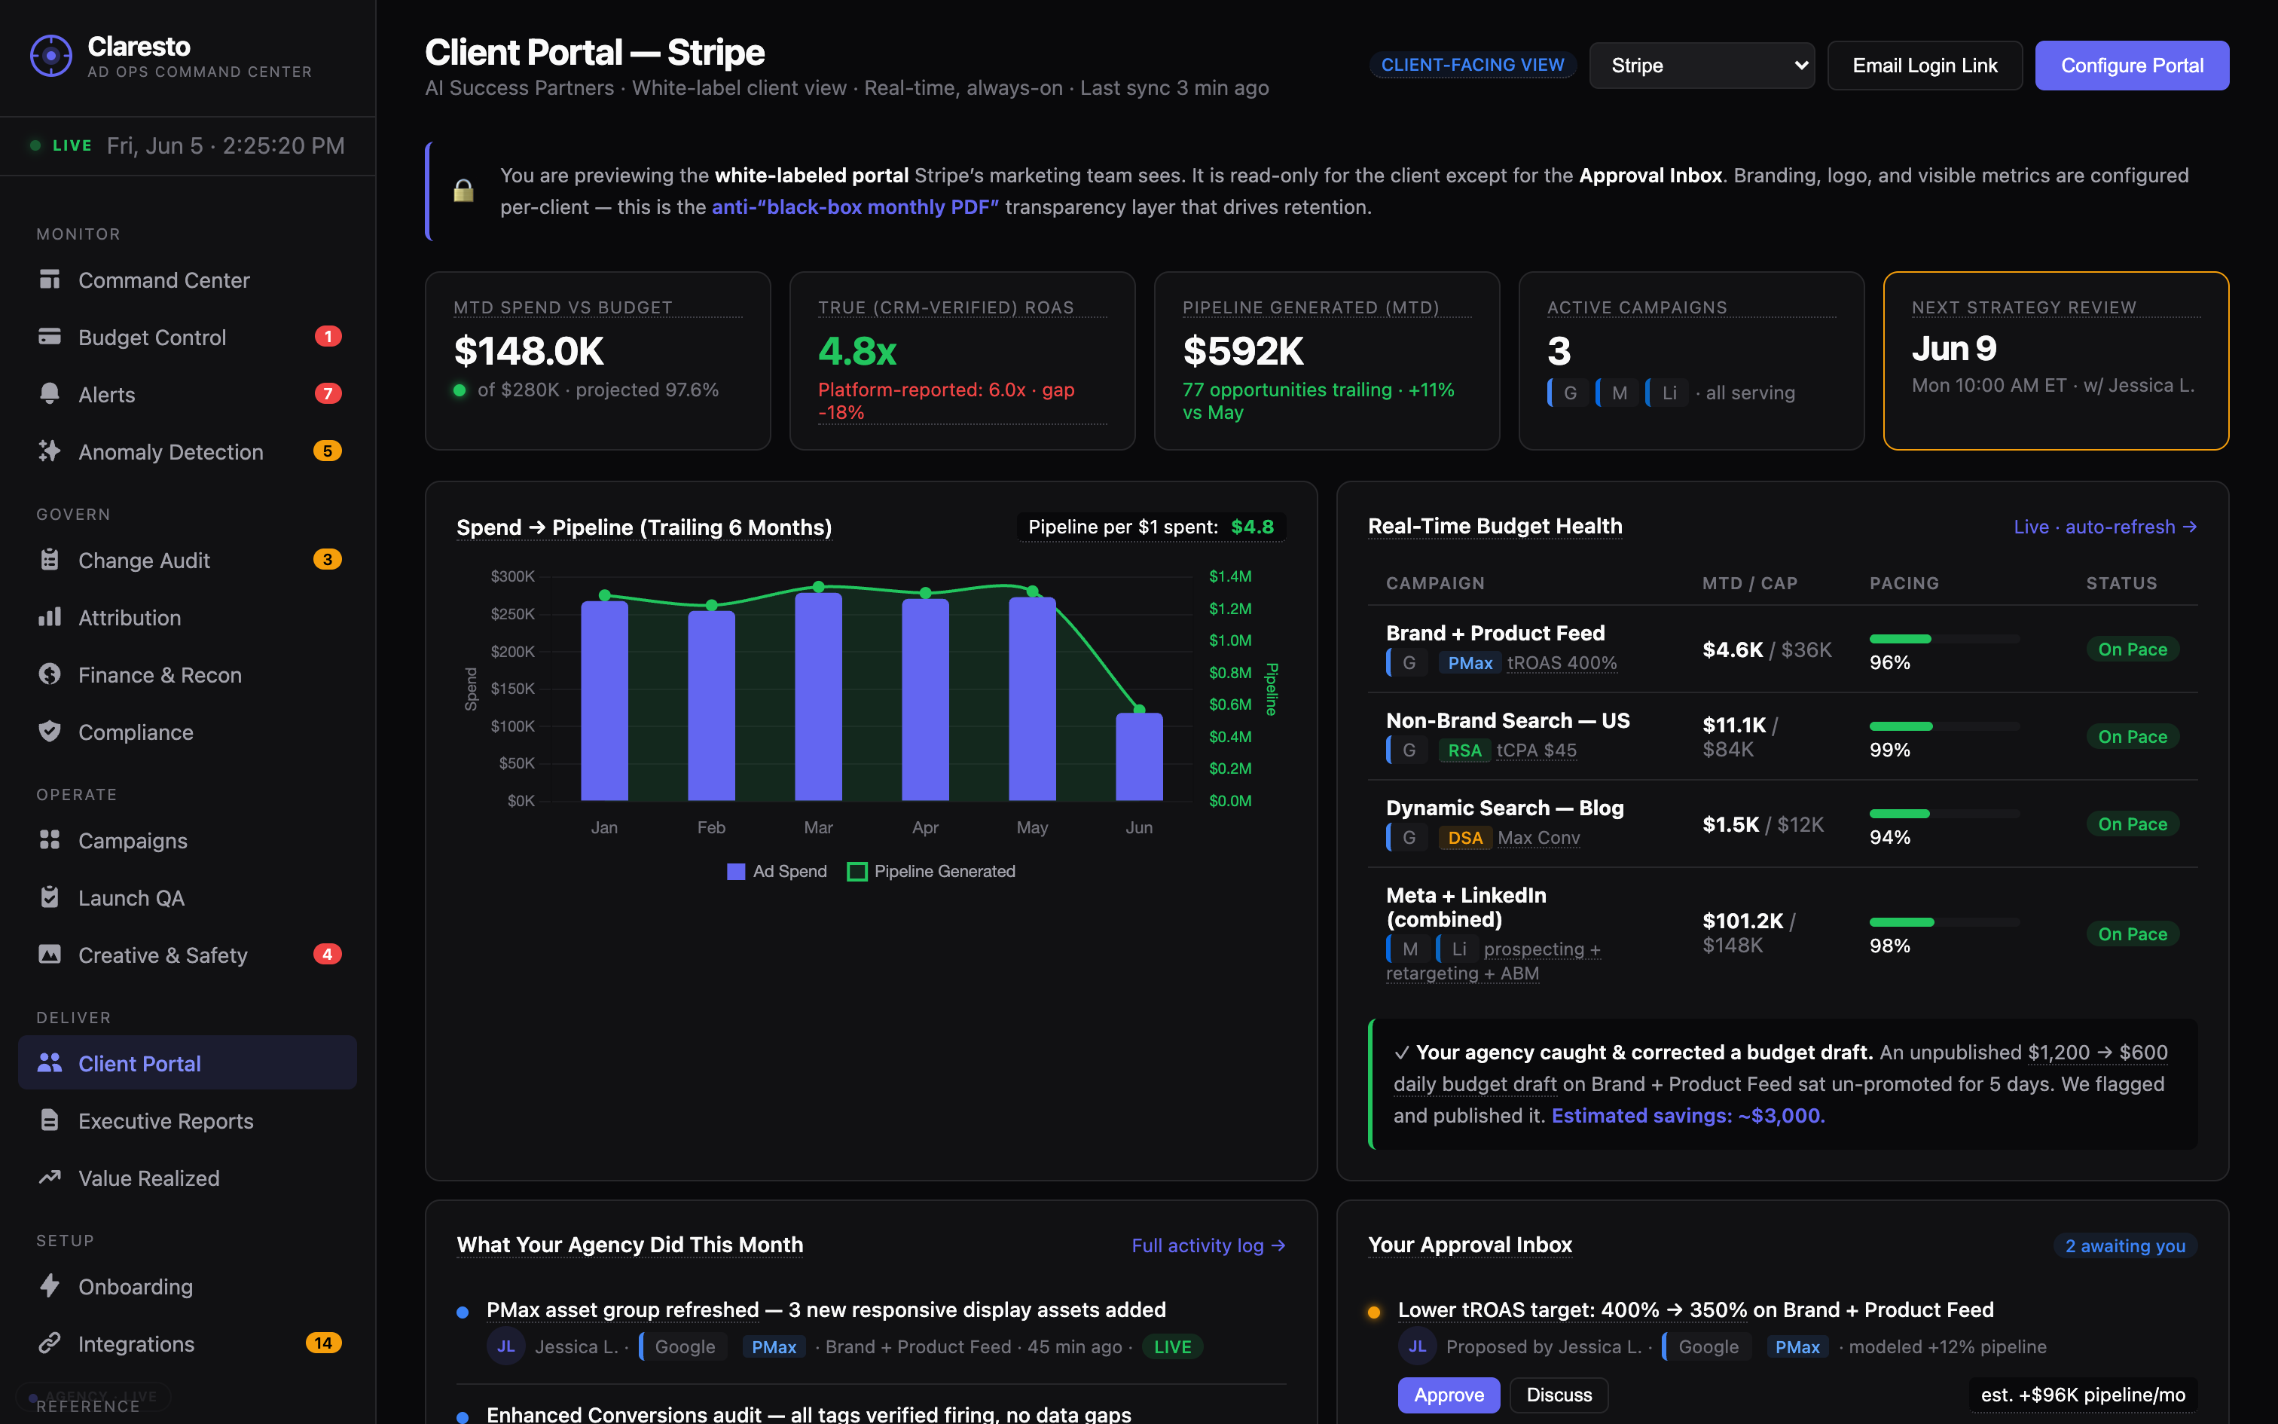
Task: Click the Configure Portal button
Action: 2132,66
